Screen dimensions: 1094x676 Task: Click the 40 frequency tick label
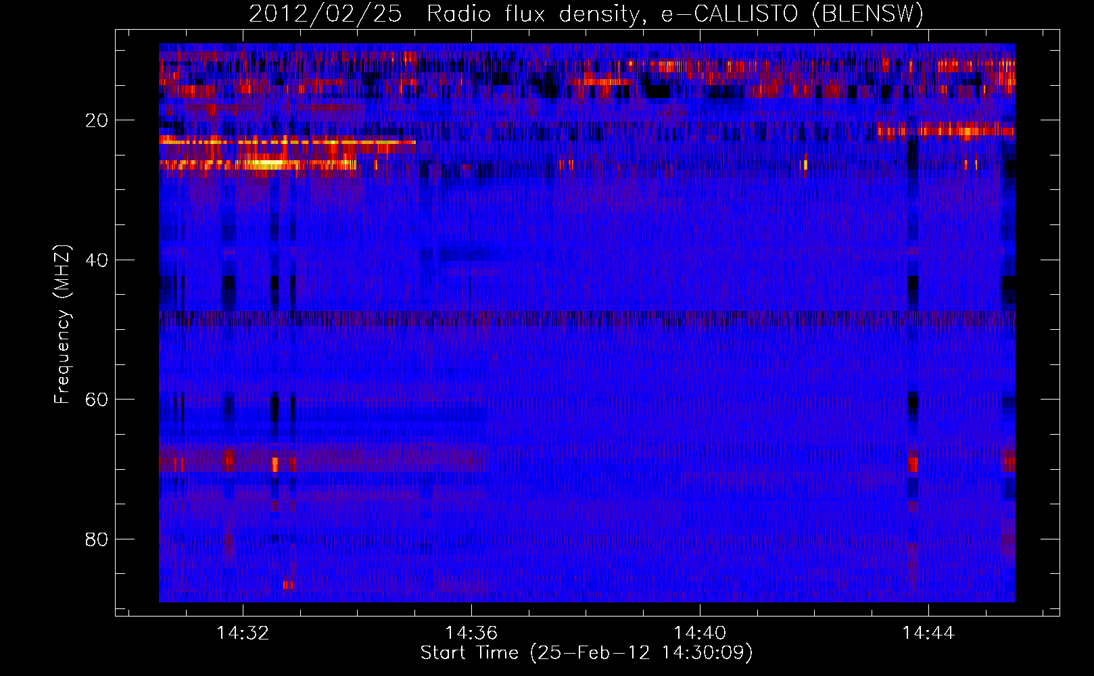point(97,260)
